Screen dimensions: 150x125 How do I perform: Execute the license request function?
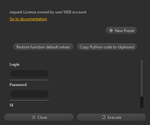[x=111, y=117]
